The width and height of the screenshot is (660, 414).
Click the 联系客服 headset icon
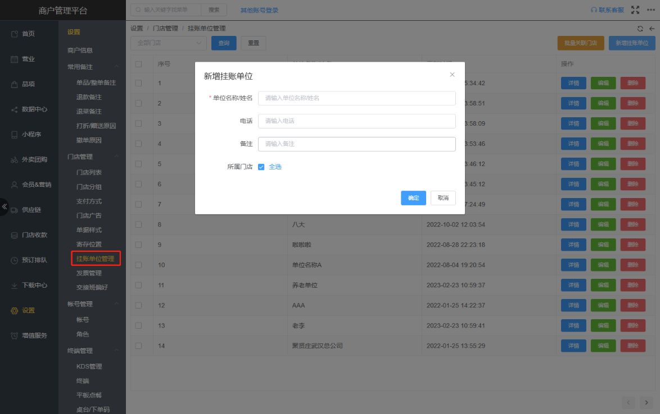point(594,10)
